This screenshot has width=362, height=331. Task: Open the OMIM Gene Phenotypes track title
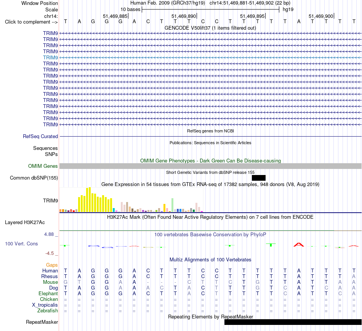click(x=210, y=161)
